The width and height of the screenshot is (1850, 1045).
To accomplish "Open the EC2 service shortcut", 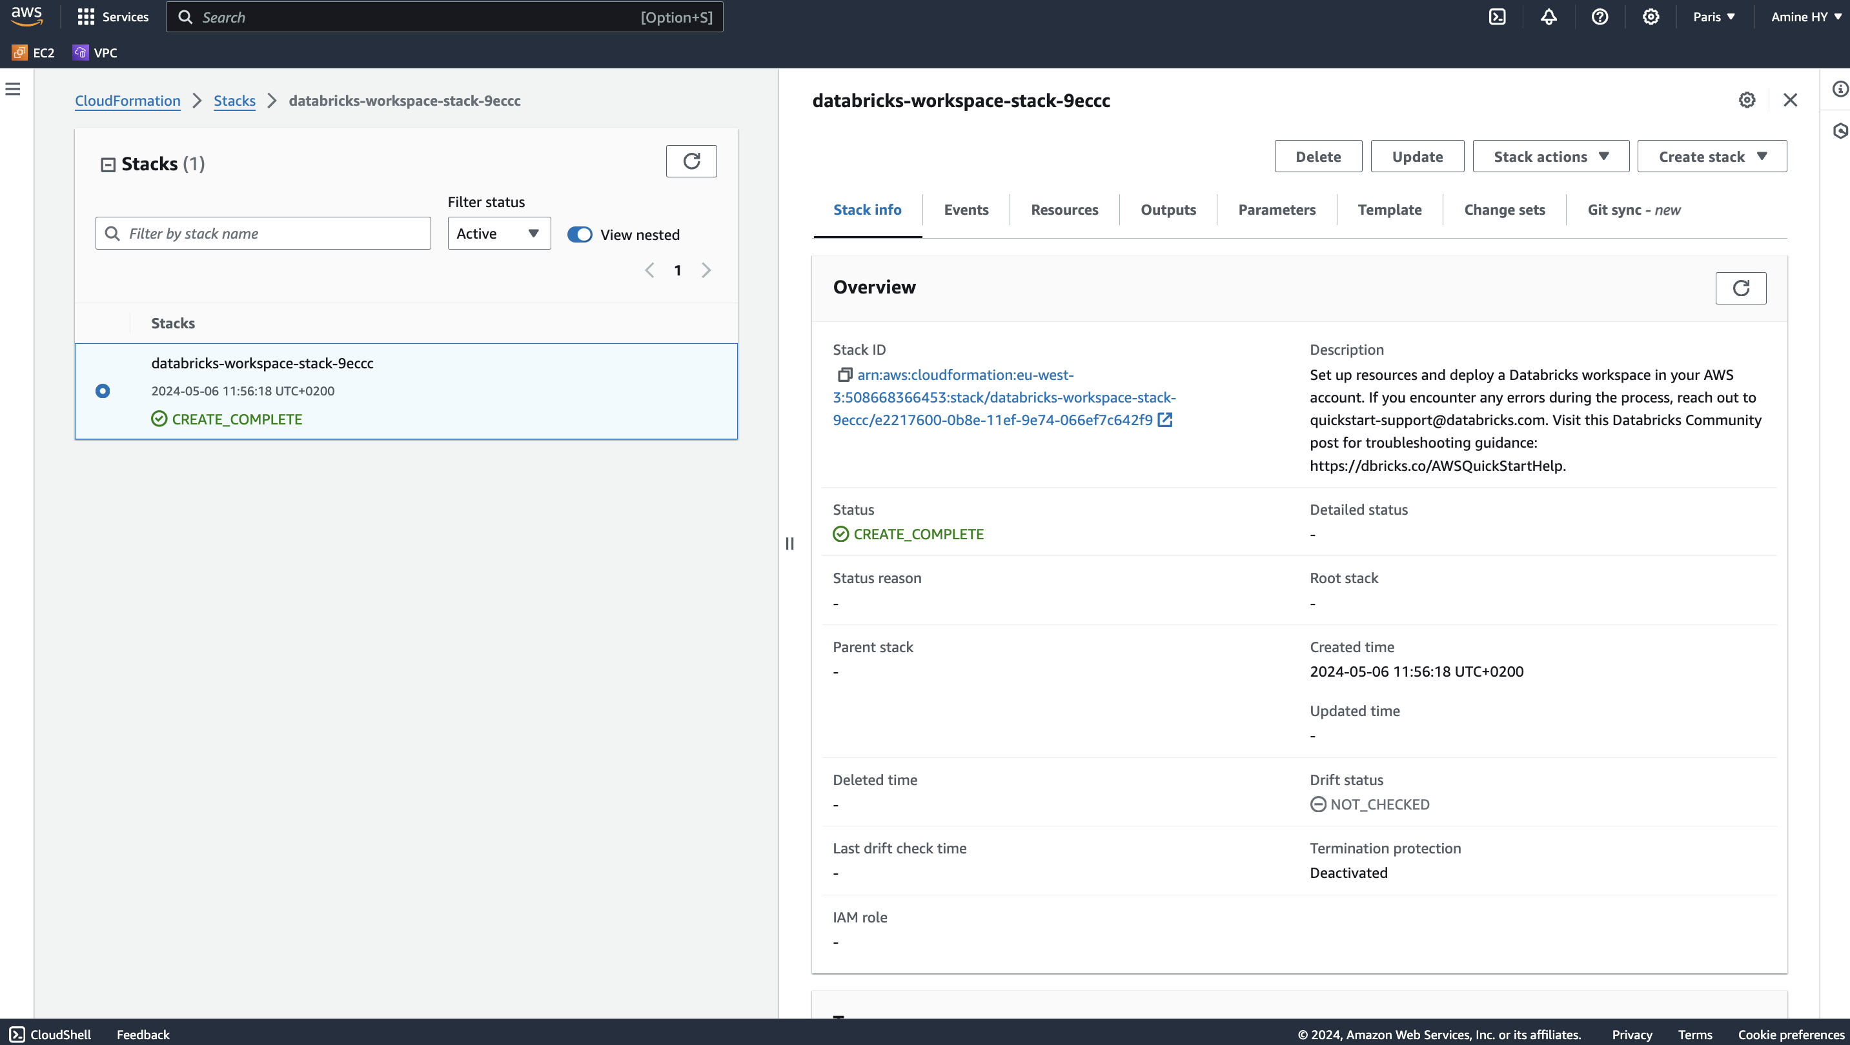I will tap(34, 52).
